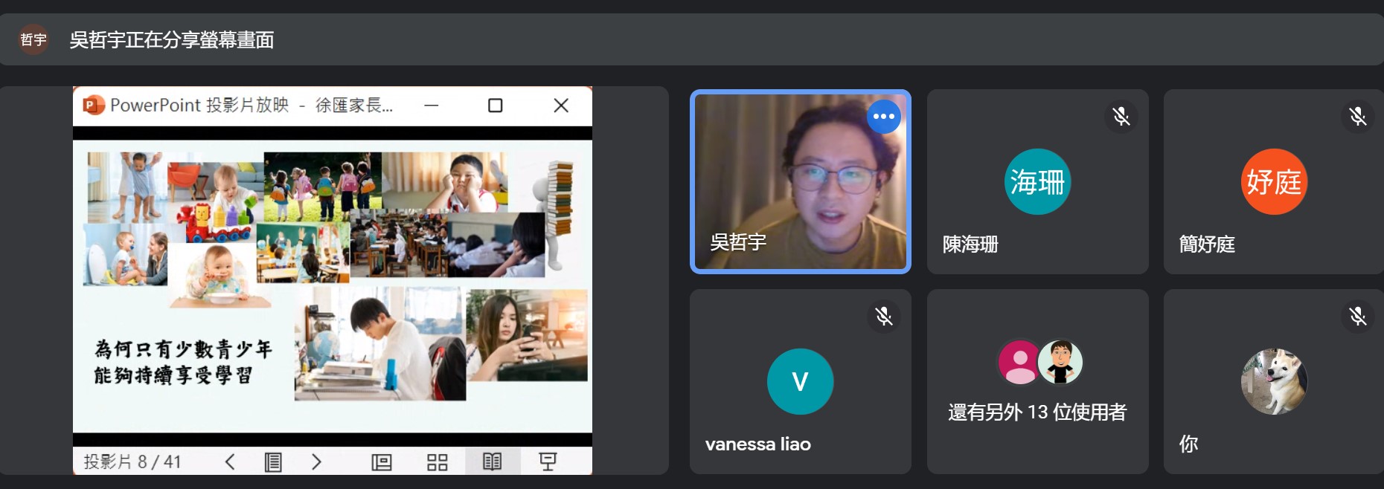Click the pink person avatar in overflow tile
Viewport: 1384px width, 489px height.
pos(1019,362)
